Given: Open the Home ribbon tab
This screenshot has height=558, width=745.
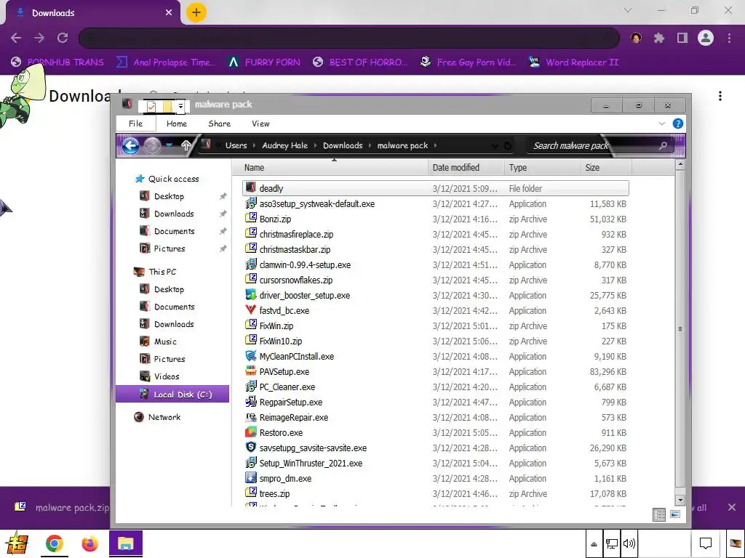Looking at the screenshot, I should pyautogui.click(x=177, y=124).
